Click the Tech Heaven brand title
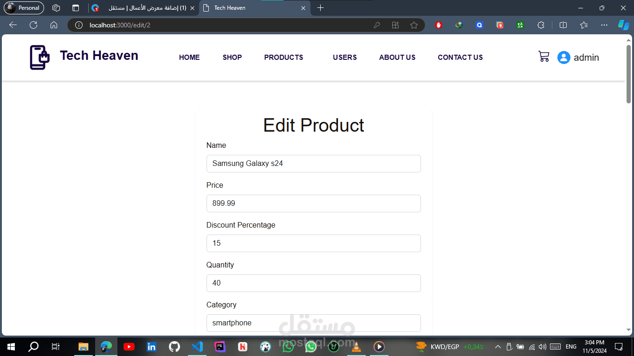This screenshot has height=356, width=634. click(x=99, y=56)
